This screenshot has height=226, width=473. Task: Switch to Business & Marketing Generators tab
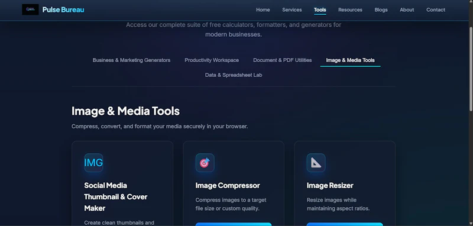[131, 60]
